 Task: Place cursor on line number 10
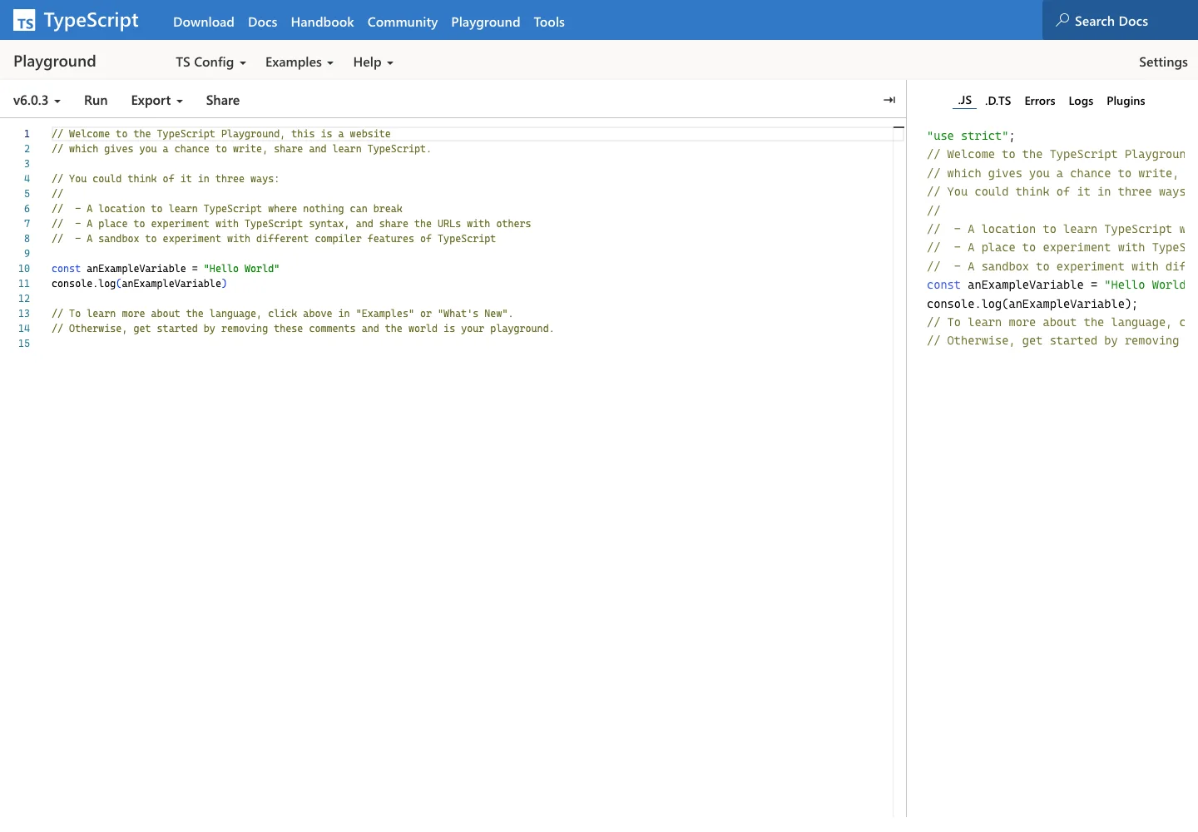[x=24, y=269]
